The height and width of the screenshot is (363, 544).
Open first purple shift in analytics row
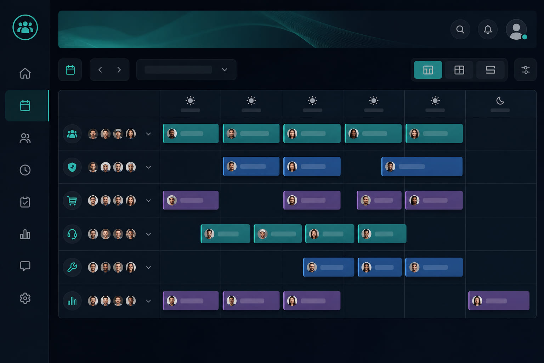[x=191, y=301]
